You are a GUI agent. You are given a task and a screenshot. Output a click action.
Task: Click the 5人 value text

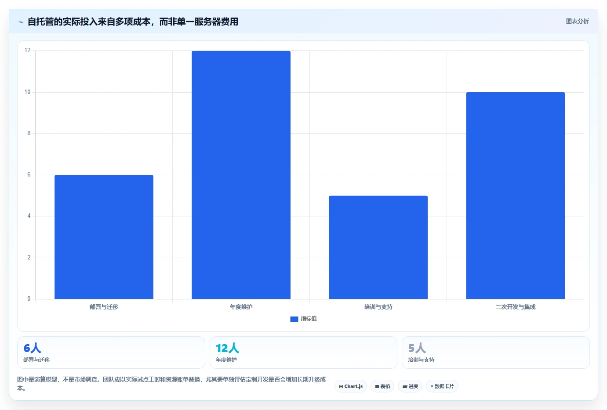tap(417, 348)
